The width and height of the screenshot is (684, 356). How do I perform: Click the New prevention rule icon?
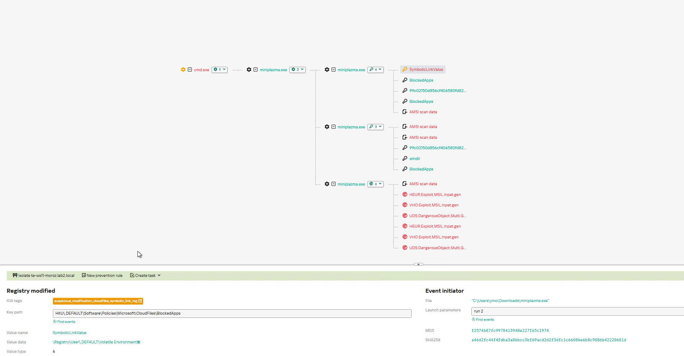point(84,275)
